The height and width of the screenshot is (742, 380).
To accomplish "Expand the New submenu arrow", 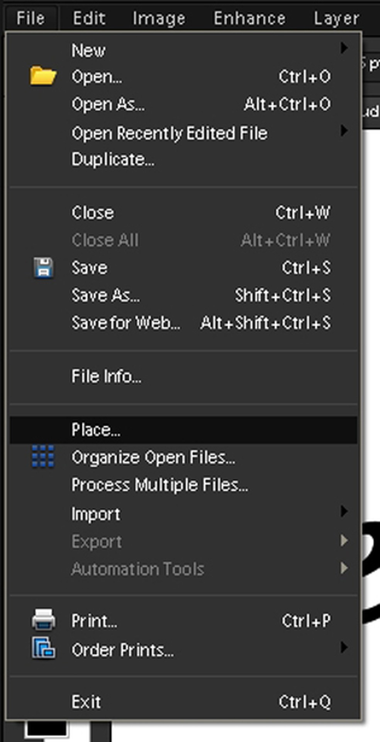I will [x=344, y=49].
